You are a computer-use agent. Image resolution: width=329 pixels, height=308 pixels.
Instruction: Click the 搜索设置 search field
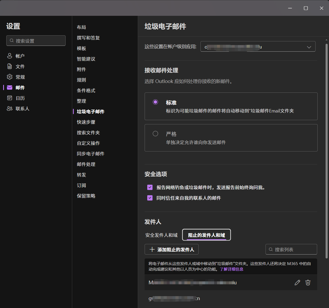pyautogui.click(x=36, y=41)
